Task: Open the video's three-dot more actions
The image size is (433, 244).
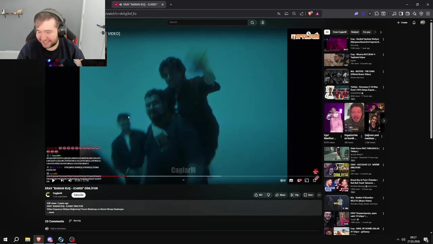Action: [x=319, y=195]
